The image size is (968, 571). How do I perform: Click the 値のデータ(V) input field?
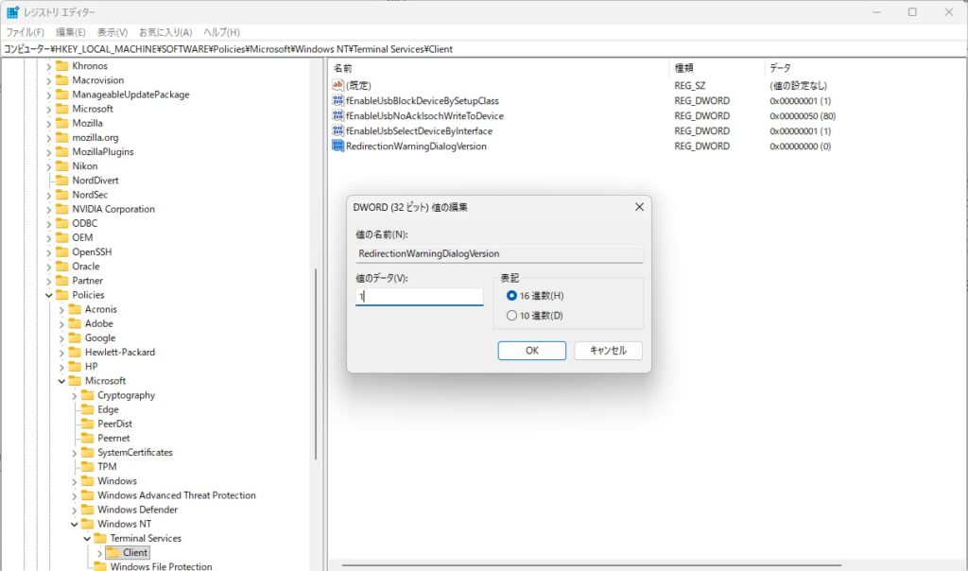click(419, 297)
